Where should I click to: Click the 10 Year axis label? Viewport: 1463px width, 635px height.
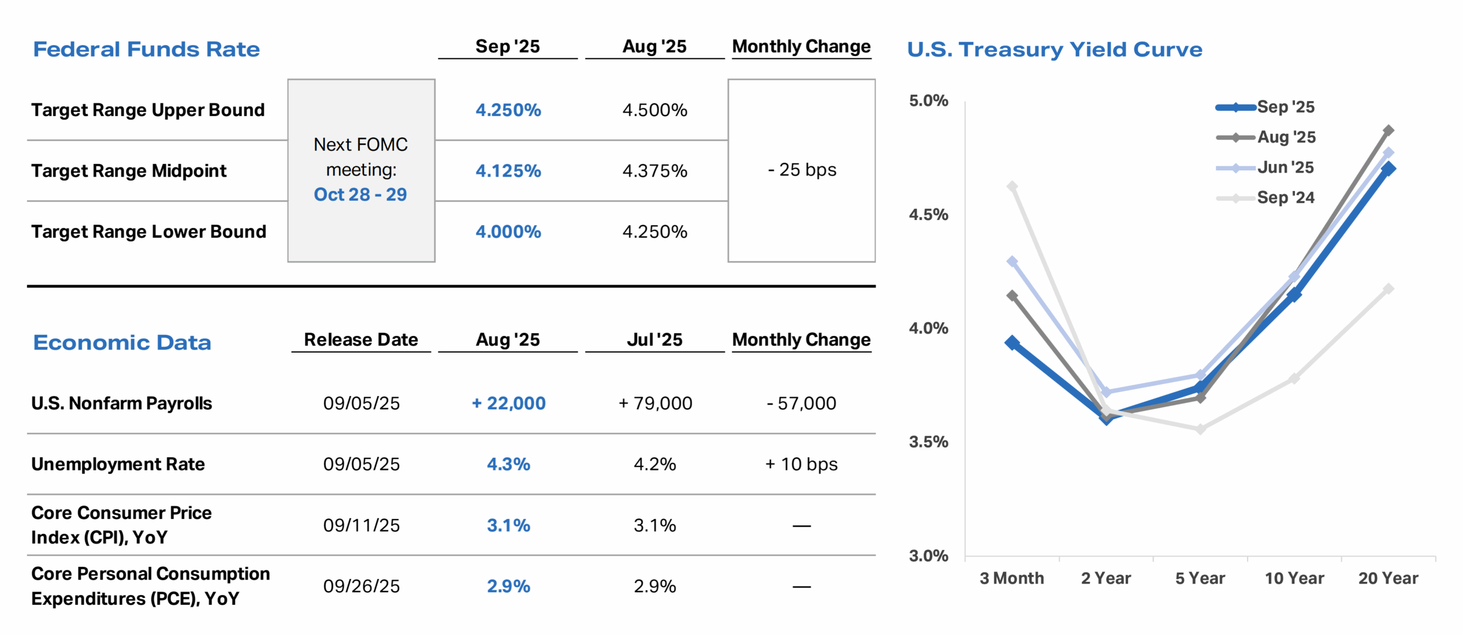pyautogui.click(x=1294, y=578)
